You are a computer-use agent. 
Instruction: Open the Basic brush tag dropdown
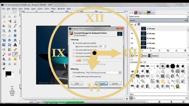tap(188, 94)
